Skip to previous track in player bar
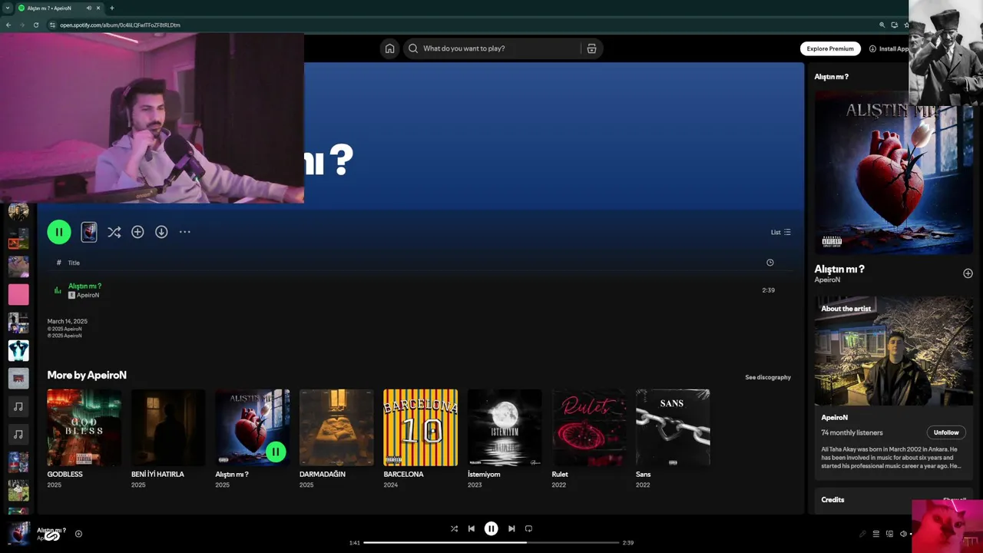The height and width of the screenshot is (553, 983). [472, 528]
